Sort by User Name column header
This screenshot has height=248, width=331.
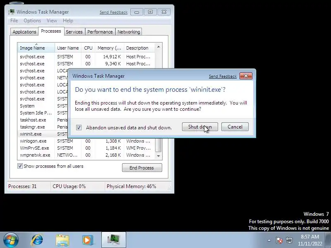68,48
